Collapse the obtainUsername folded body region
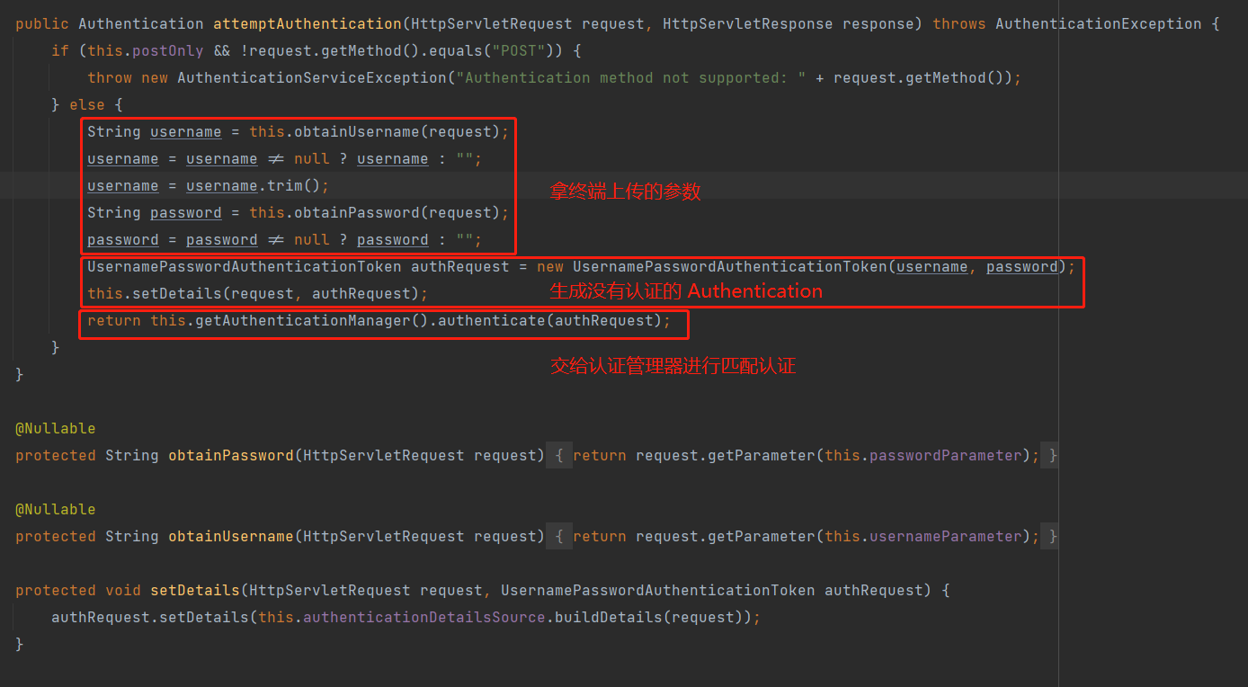The height and width of the screenshot is (687, 1248). click(x=558, y=536)
